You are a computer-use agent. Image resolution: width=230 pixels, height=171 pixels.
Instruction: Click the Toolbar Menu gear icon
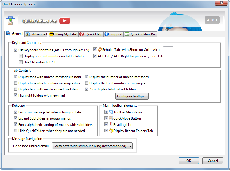(111, 112)
